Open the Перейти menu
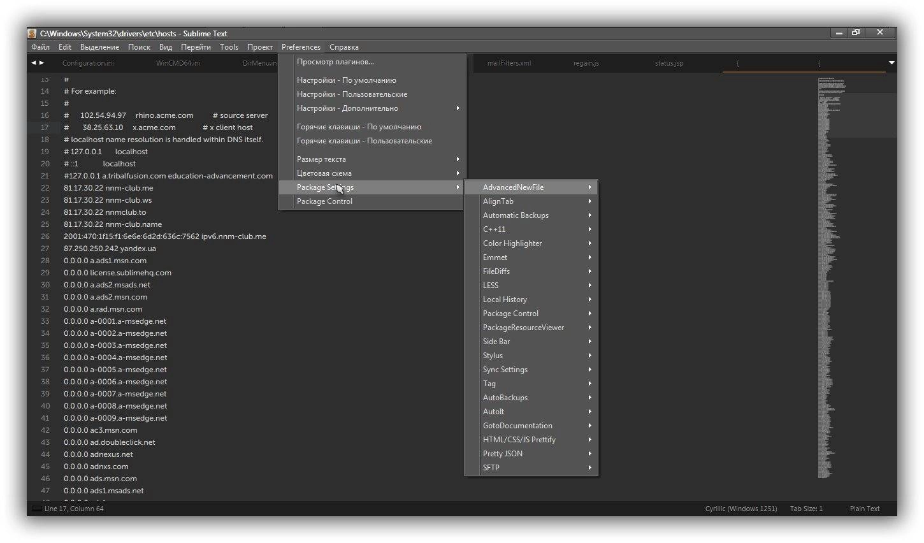The height and width of the screenshot is (543, 924). coord(196,47)
